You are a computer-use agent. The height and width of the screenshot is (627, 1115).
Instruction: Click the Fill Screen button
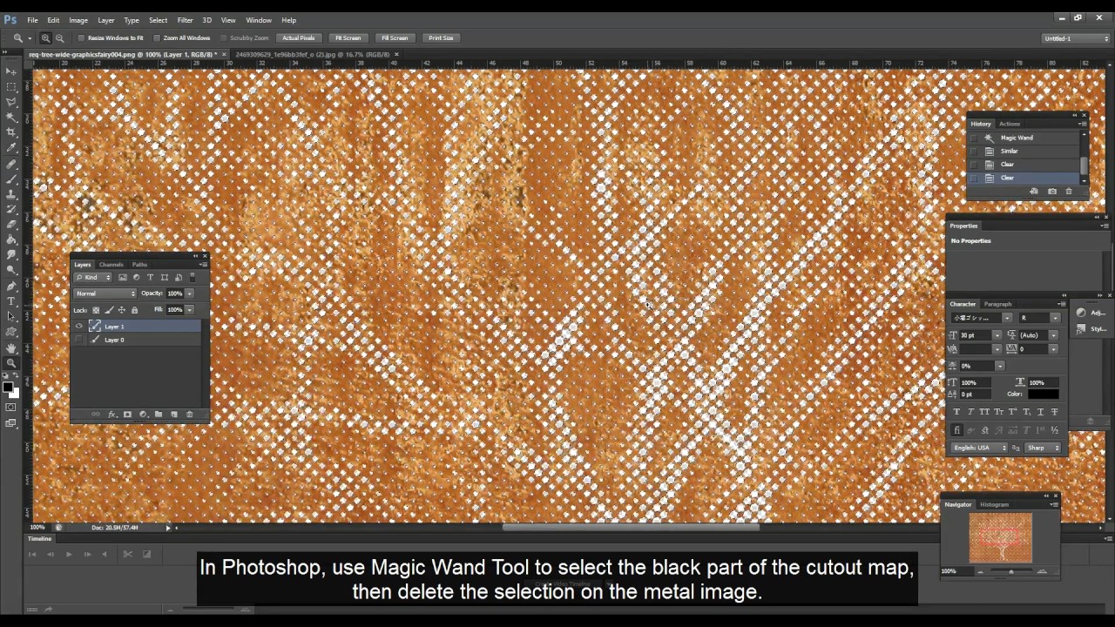(x=394, y=38)
